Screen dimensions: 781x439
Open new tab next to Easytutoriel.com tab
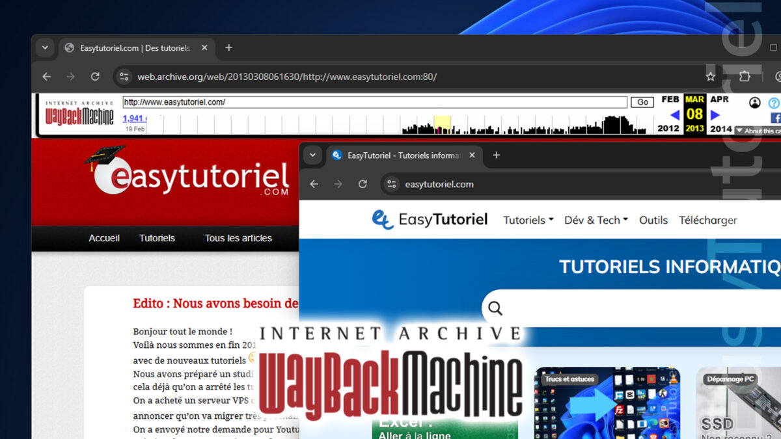(228, 47)
